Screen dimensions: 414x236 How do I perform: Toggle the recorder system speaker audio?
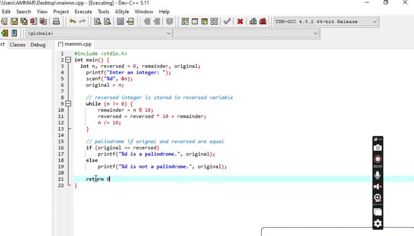378,186
